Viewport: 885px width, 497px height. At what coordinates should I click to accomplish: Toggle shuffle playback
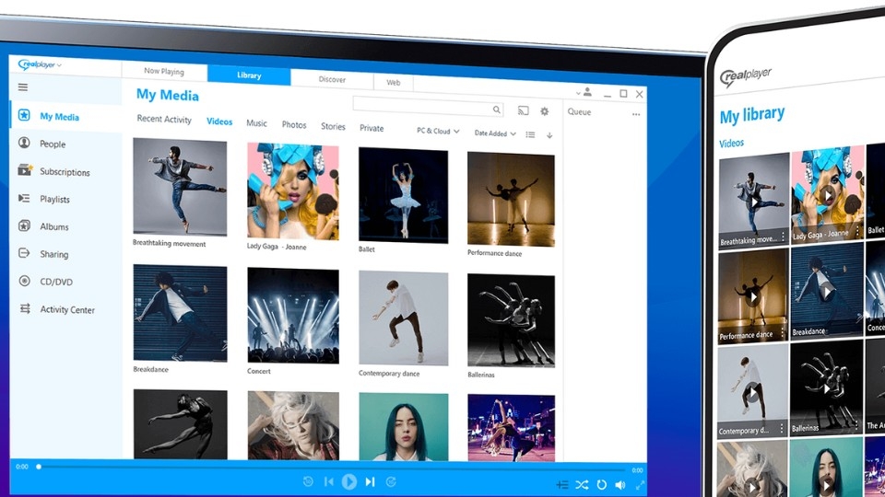582,485
